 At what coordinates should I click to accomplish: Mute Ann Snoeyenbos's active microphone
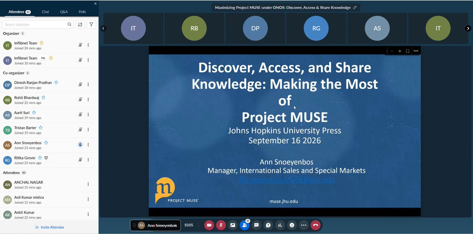[80, 144]
